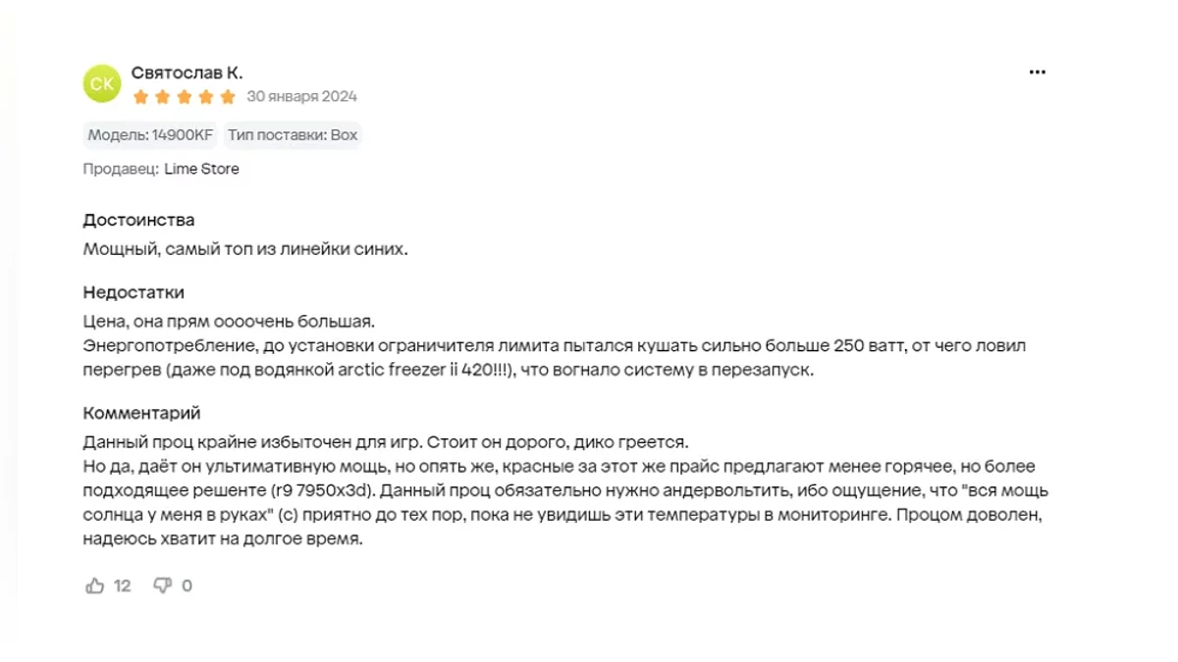Click the dislike count 0
Viewport: 1178px width, 662px height.
pyautogui.click(x=187, y=586)
